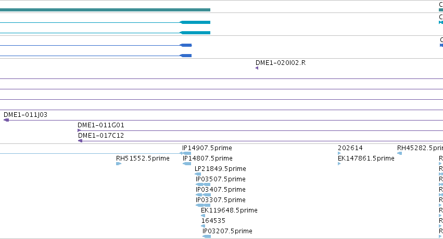Click the IP03307.5prime feature glyph
The width and height of the screenshot is (443, 239).
203,205
